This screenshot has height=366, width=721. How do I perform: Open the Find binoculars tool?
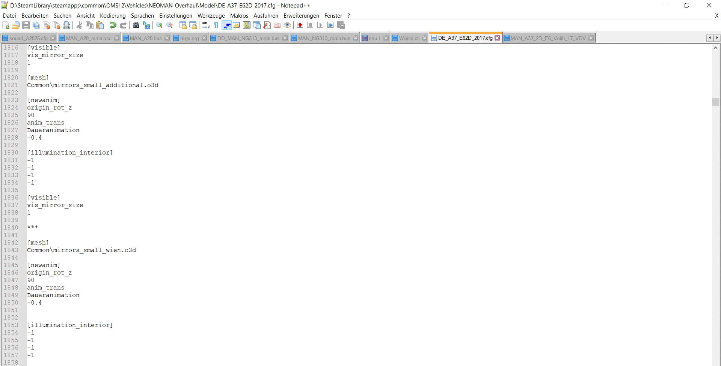click(x=136, y=25)
